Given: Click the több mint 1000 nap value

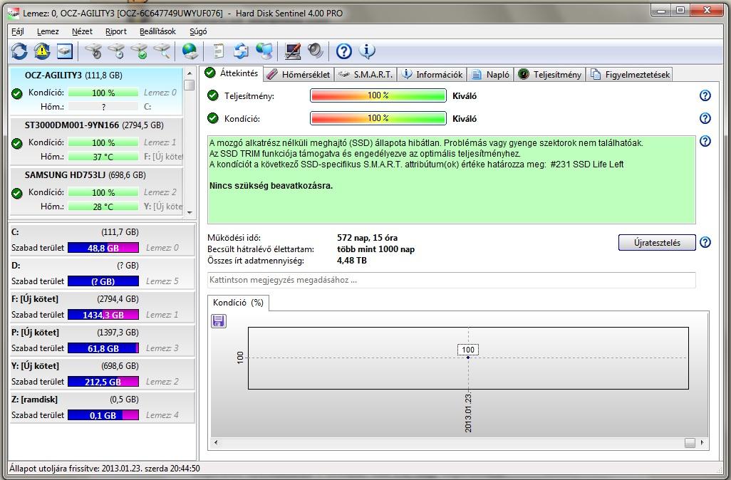Looking at the screenshot, I should click(x=375, y=249).
